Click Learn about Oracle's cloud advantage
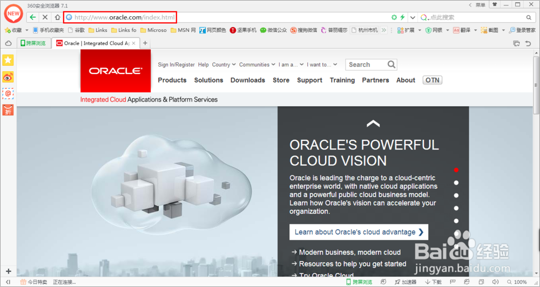Screen dimensions: 540x287 [x=359, y=232]
